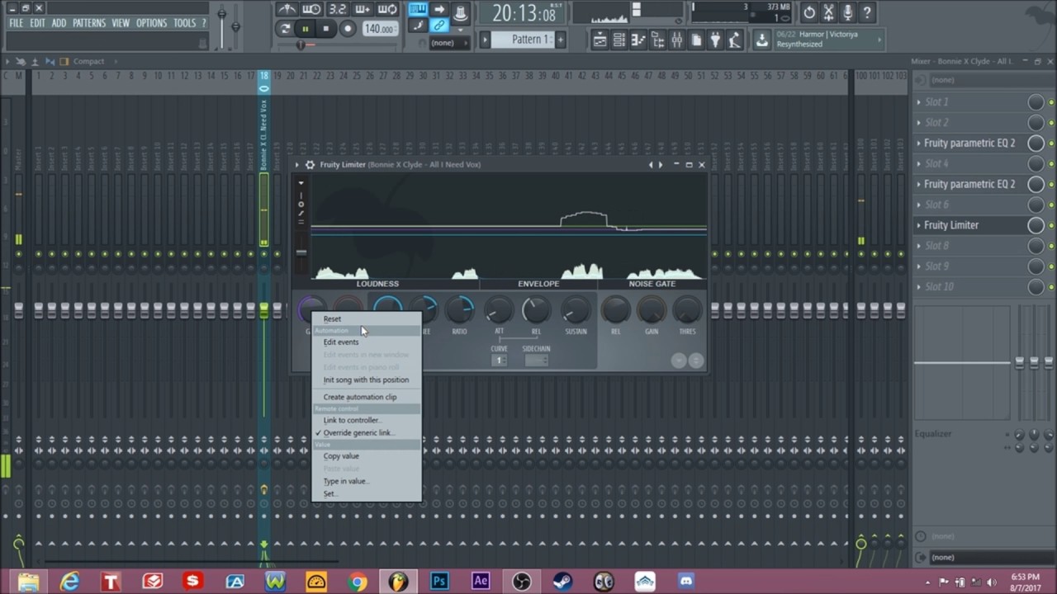The height and width of the screenshot is (594, 1057).
Task: Click the undo history icon
Action: 809,12
